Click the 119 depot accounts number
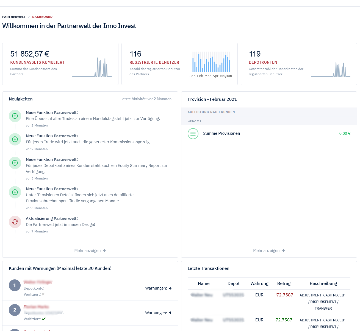The height and width of the screenshot is (331, 360). [255, 54]
